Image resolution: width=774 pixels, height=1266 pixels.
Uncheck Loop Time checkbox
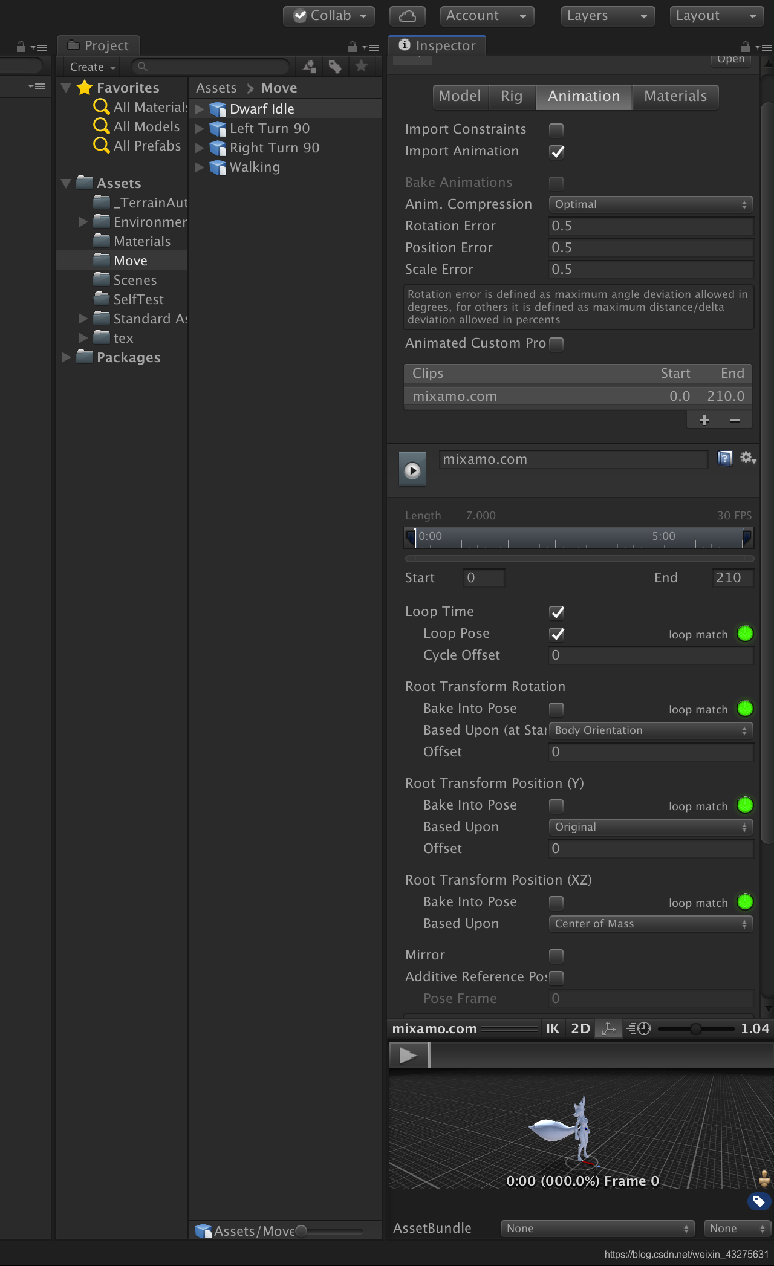[556, 612]
